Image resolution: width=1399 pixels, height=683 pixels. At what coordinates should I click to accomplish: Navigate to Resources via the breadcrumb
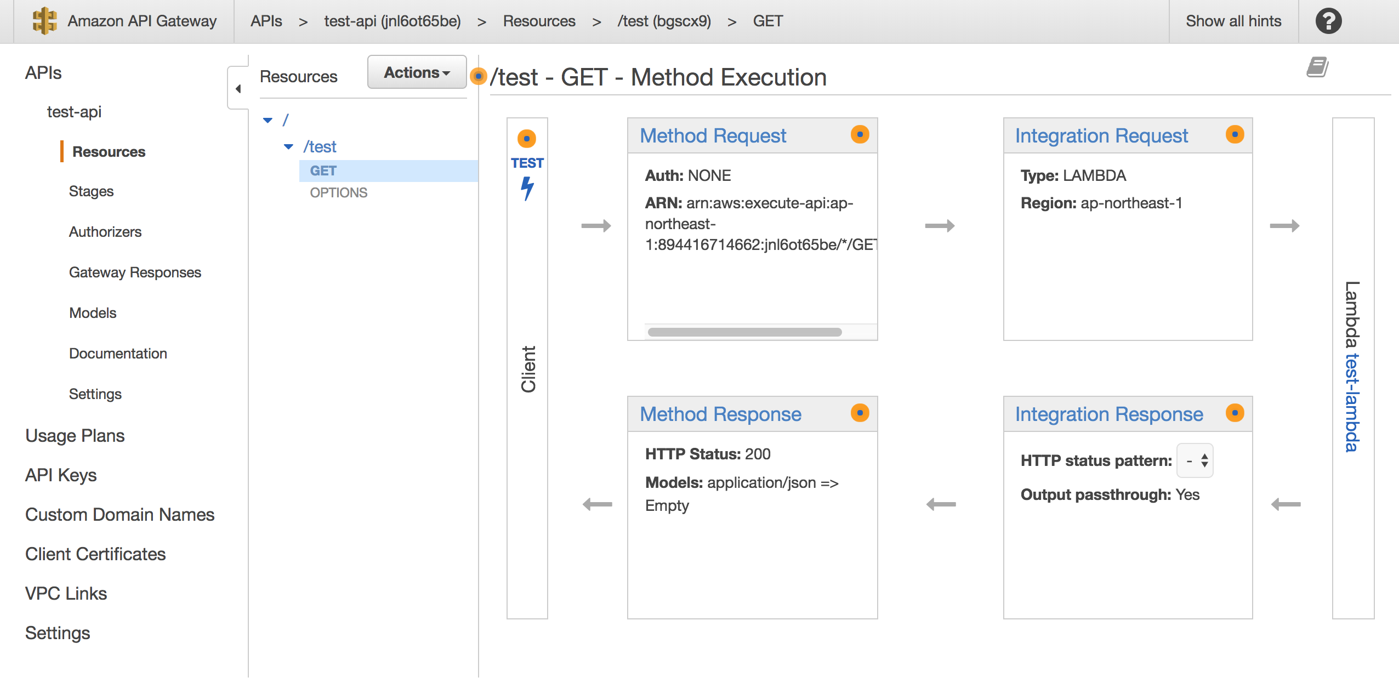click(539, 21)
